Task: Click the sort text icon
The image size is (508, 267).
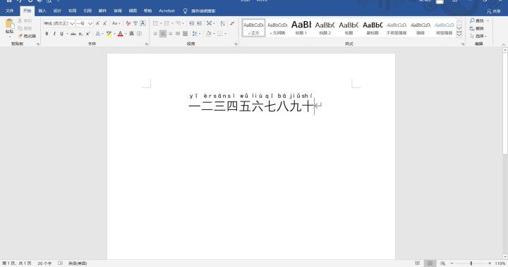Action: (x=222, y=23)
